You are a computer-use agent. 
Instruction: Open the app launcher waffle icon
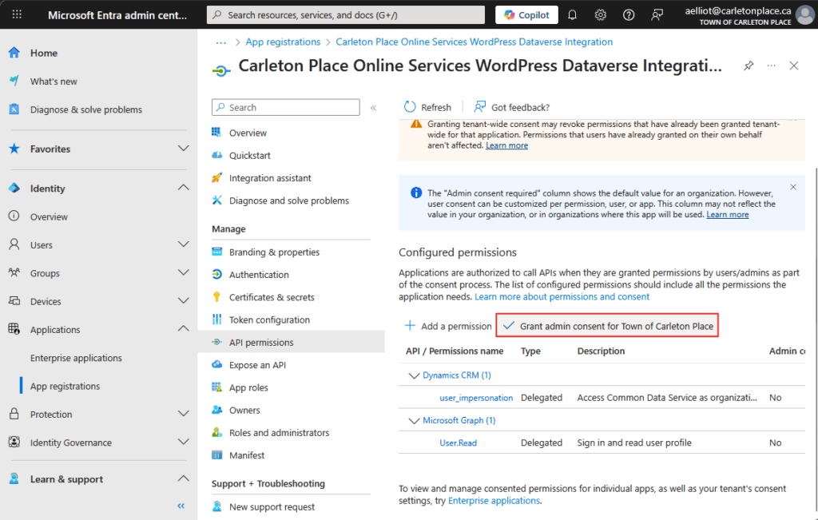(17, 14)
